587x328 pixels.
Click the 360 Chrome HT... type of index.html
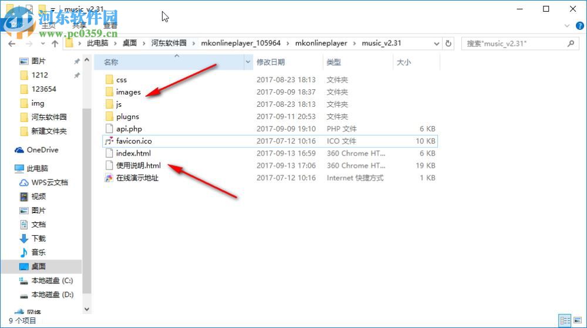356,153
